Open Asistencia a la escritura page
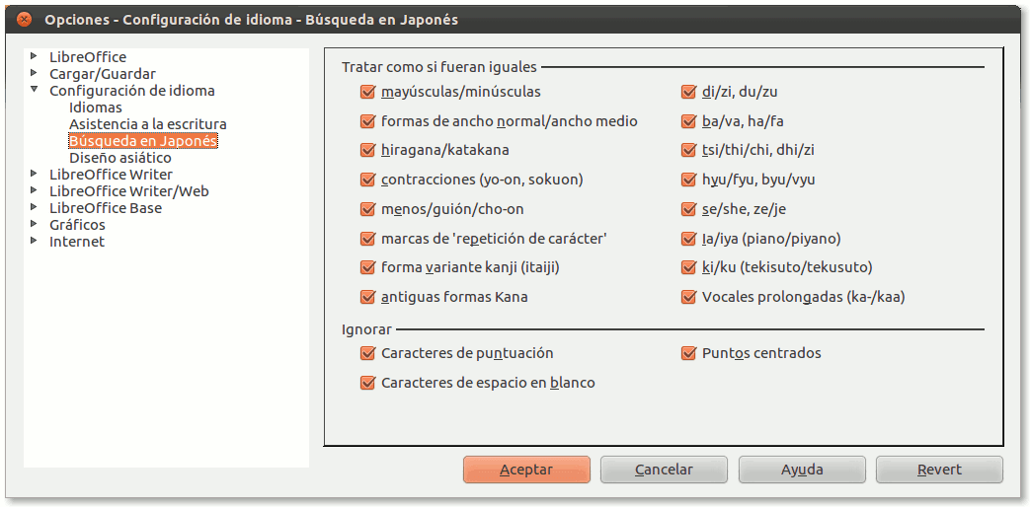This screenshot has height=507, width=1030. tap(147, 124)
